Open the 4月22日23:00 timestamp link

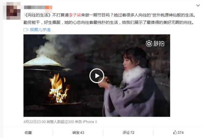pos(35,122)
